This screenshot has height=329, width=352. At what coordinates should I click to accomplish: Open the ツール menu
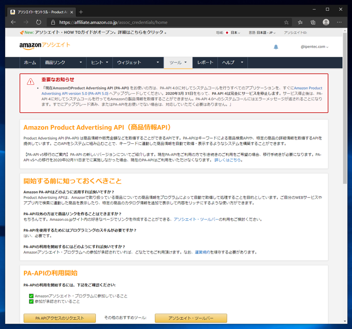pos(178,63)
